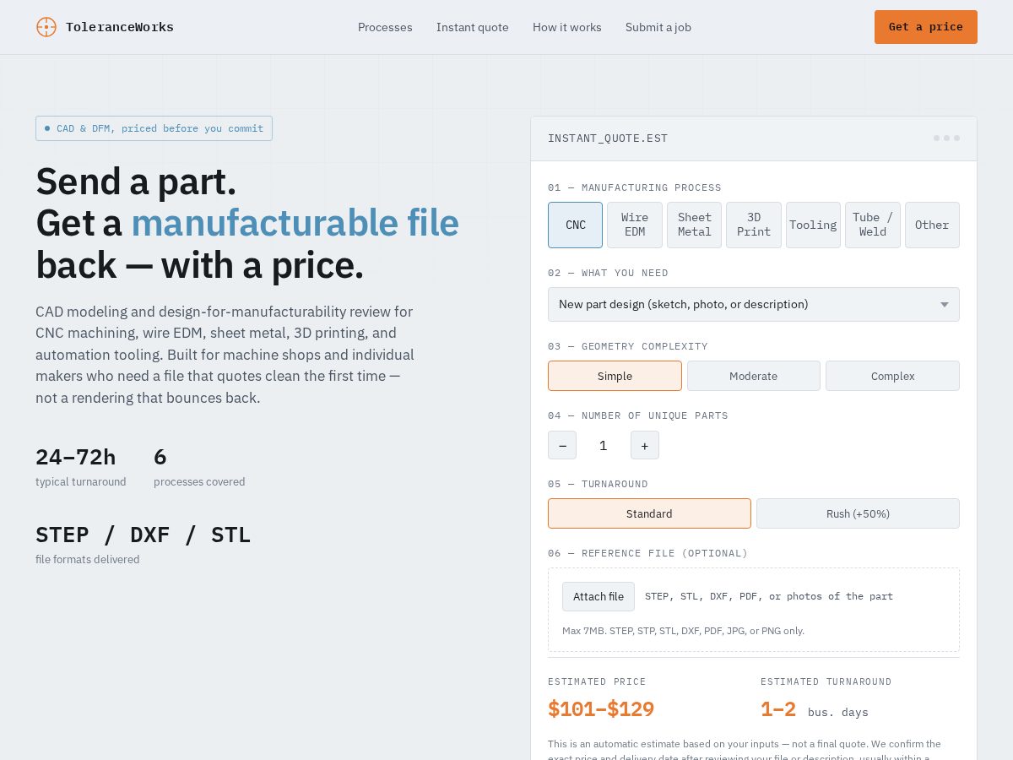Open How it works nav link
The height and width of the screenshot is (760, 1013).
567,27
